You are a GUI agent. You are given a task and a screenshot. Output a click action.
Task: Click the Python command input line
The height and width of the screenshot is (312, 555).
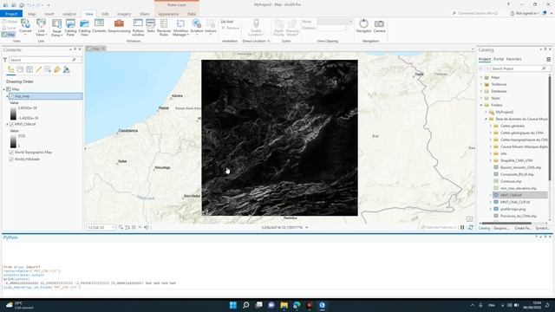pos(277,293)
